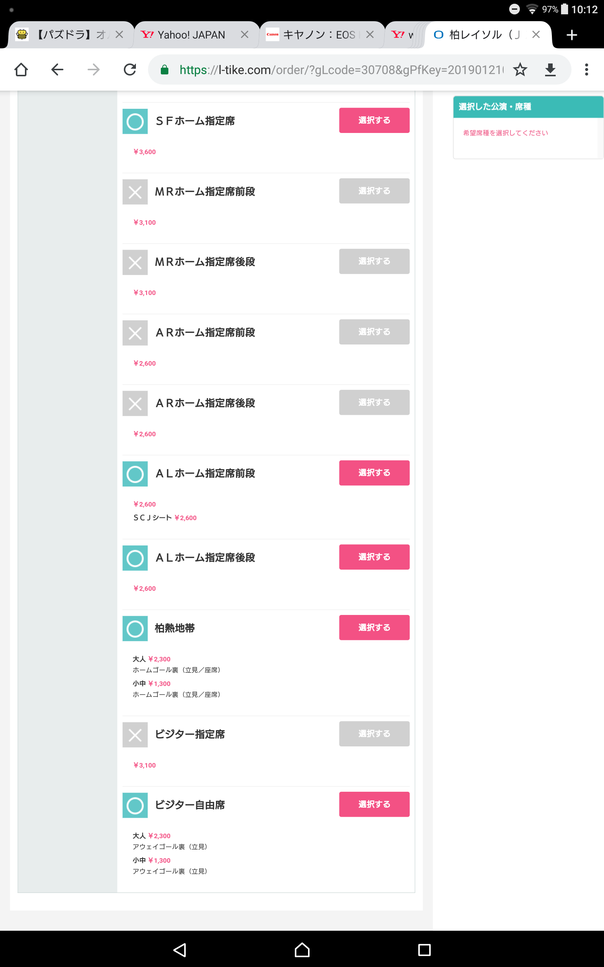Reload the current page
This screenshot has height=967, width=604.
coord(130,70)
